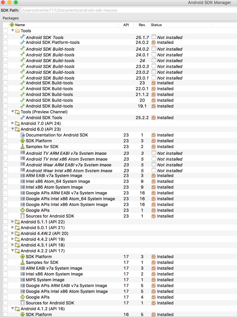
Task: Tick the Tools group checkbox
Action: [x=5, y=31]
